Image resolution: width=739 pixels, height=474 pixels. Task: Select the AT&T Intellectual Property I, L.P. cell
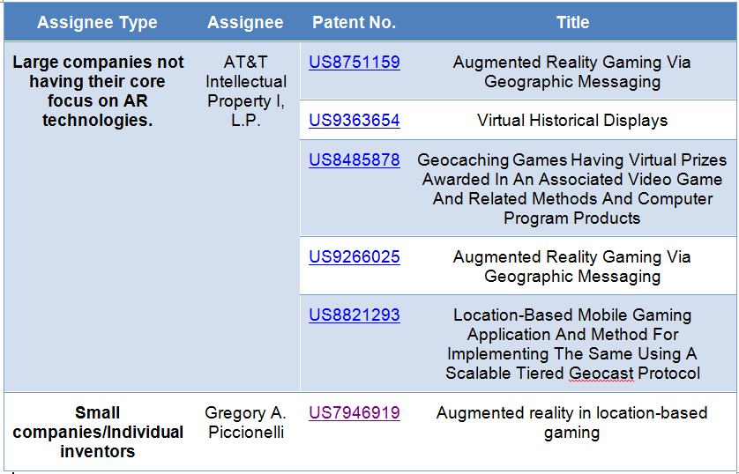pyautogui.click(x=245, y=92)
